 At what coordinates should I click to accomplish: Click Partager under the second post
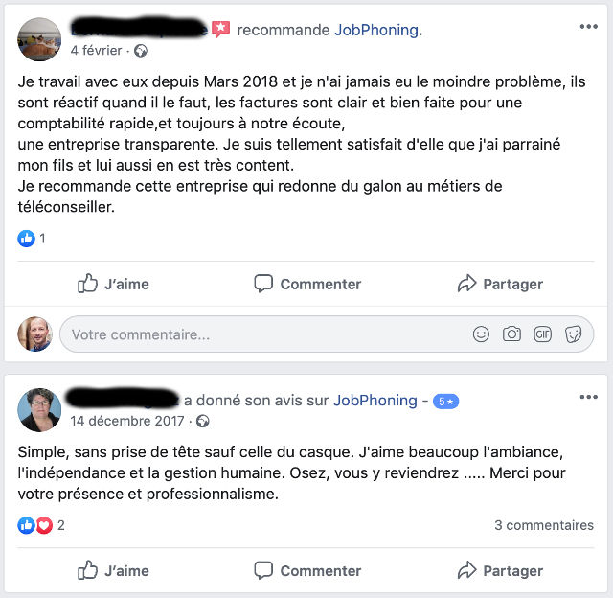coord(500,570)
